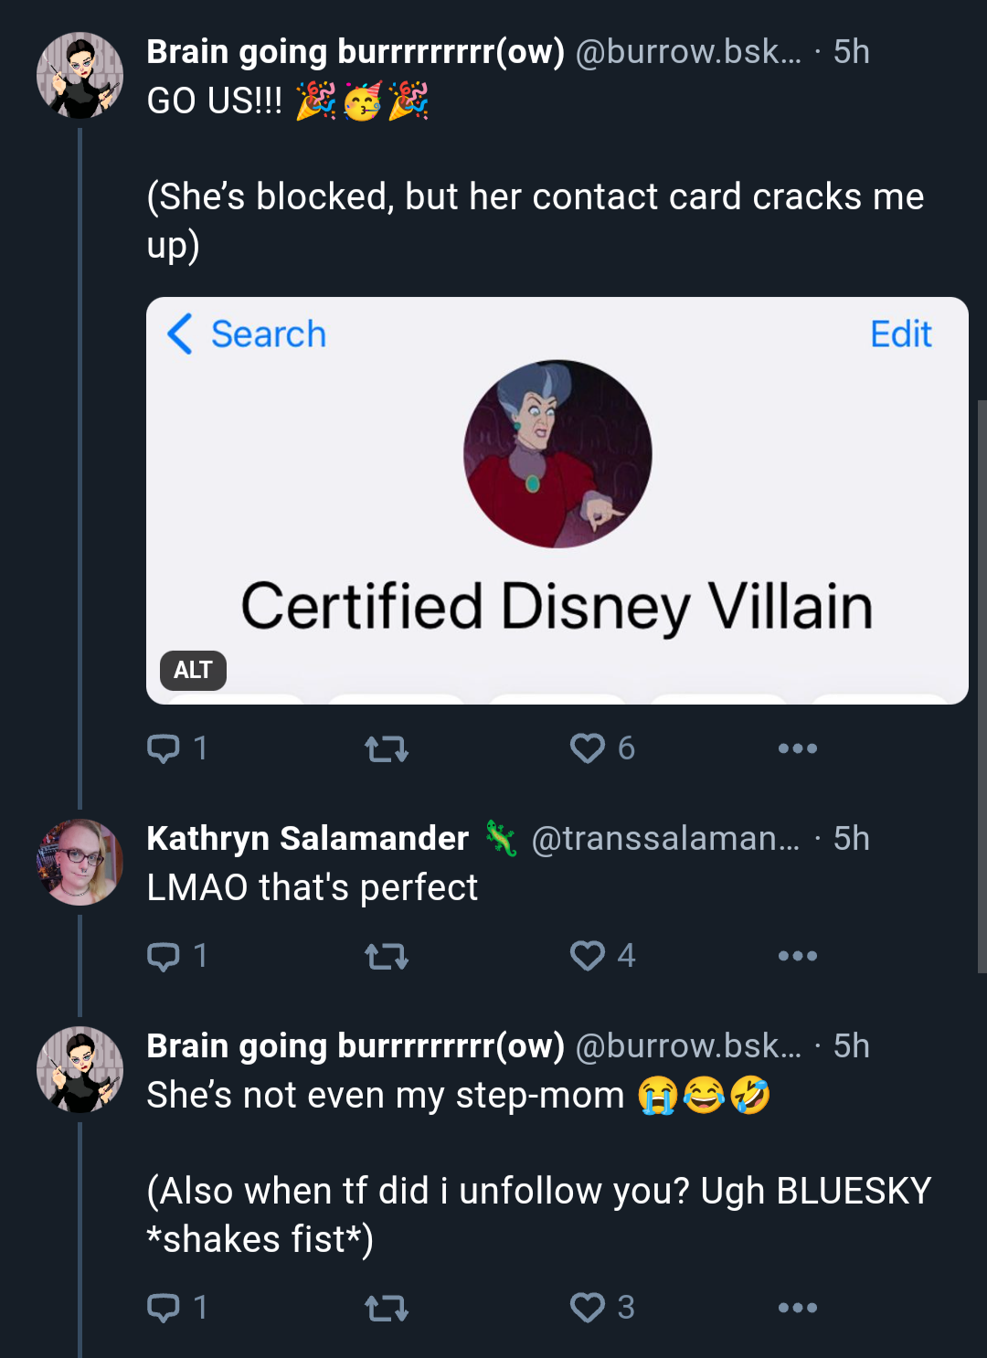Repost the She's not even my step-mom post

[387, 1309]
